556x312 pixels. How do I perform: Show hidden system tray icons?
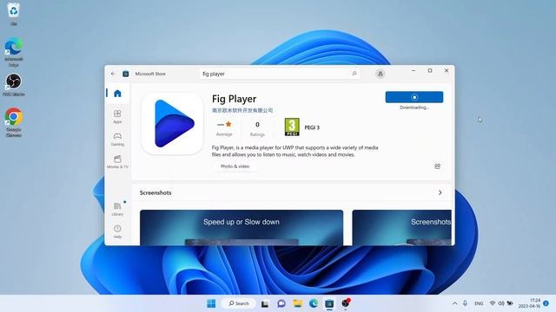[454, 303]
